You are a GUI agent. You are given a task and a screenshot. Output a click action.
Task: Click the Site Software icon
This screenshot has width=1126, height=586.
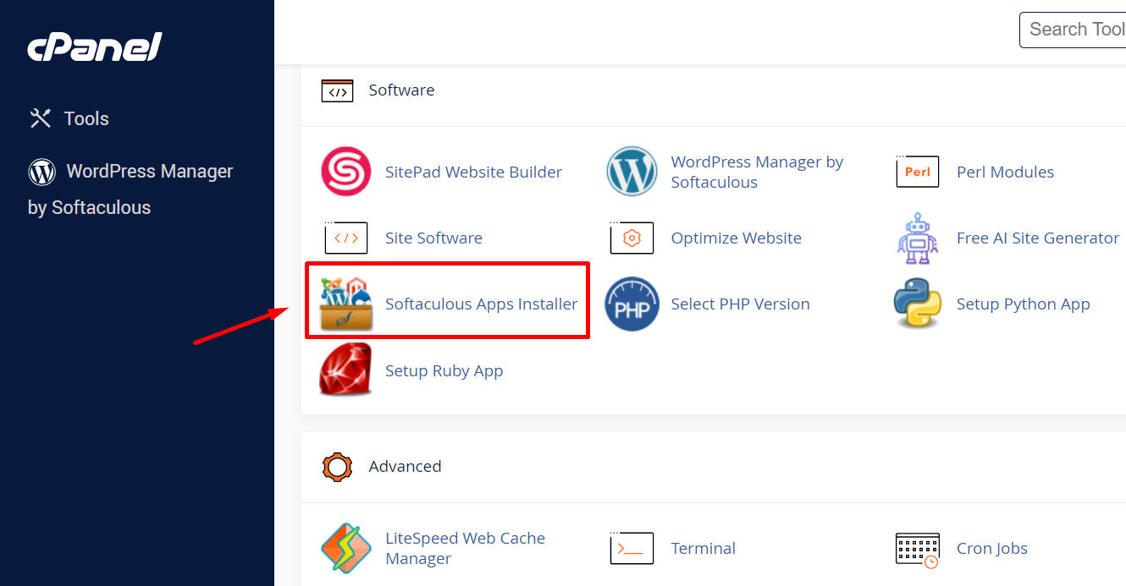(x=345, y=238)
